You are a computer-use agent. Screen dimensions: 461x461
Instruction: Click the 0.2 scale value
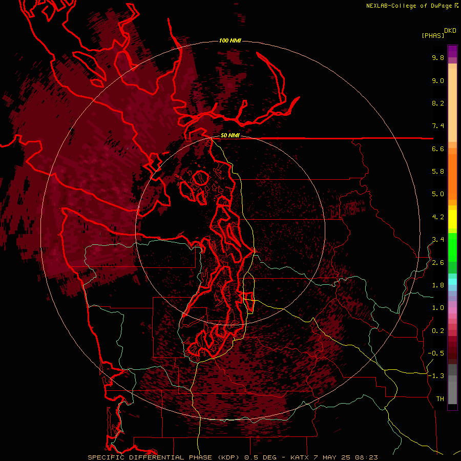point(438,331)
